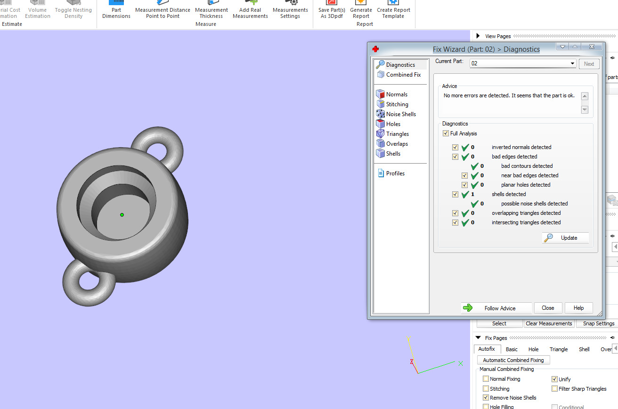
Task: Click the "bad contours detected" label
Action: [x=527, y=166]
